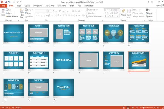Open the TRANSITIONS ribbon tab
164x109 pixels.
38,6
